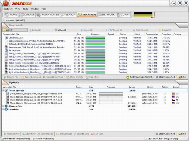Viewport: 189px width, 141px height.
Task: Open the Tools menu
Action: [26, 9]
